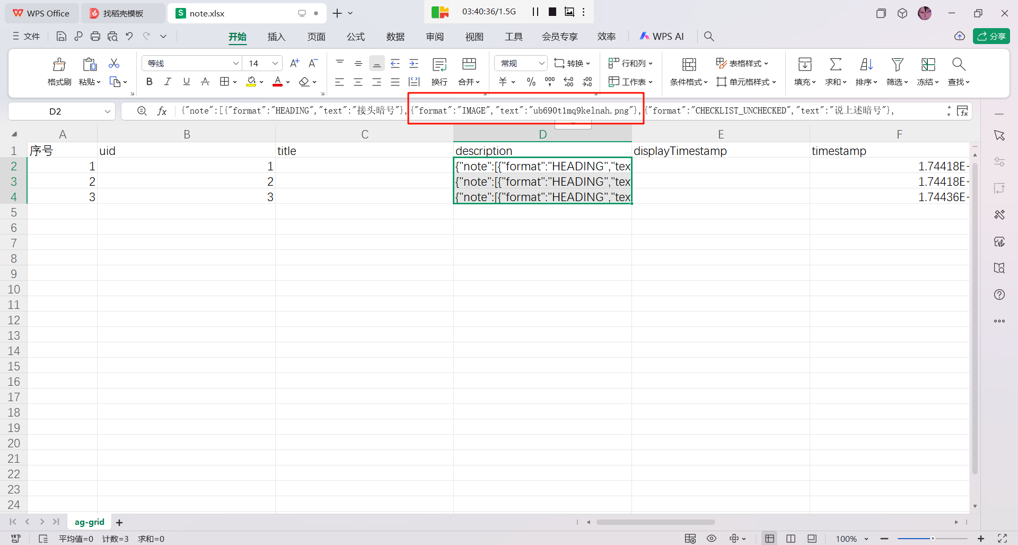Click the zoom slider handle
The image size is (1018, 545).
tap(932, 539)
